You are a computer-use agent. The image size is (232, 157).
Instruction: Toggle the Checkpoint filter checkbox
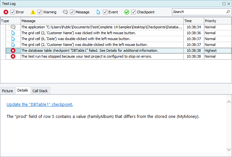coord(134,12)
